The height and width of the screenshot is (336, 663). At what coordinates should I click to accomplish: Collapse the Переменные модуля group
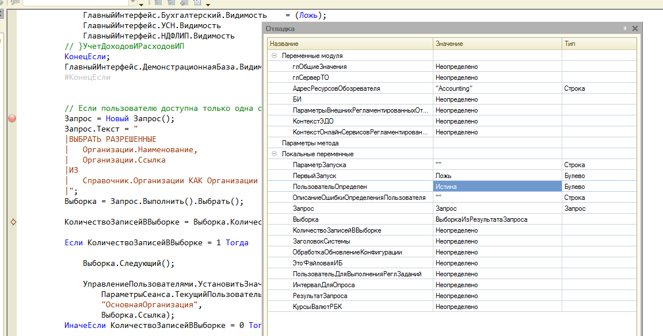click(x=274, y=56)
